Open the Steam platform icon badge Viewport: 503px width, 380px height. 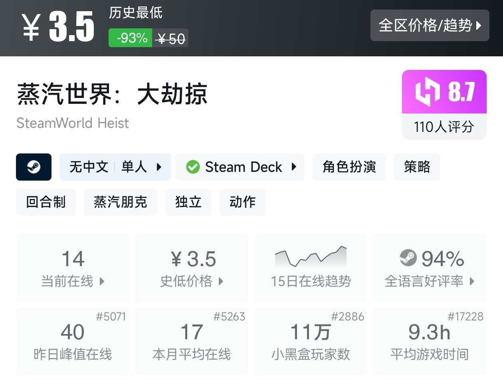tap(34, 167)
